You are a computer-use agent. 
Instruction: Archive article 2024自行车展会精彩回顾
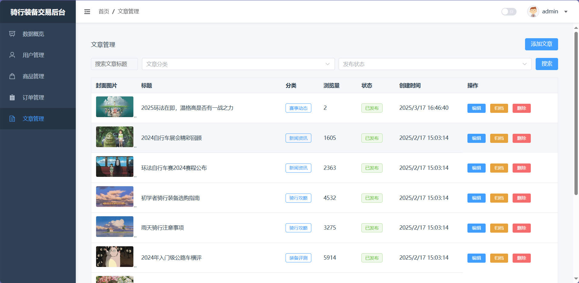coord(499,138)
